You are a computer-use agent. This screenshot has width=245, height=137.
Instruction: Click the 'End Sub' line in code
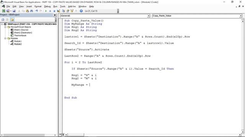pos(70,97)
